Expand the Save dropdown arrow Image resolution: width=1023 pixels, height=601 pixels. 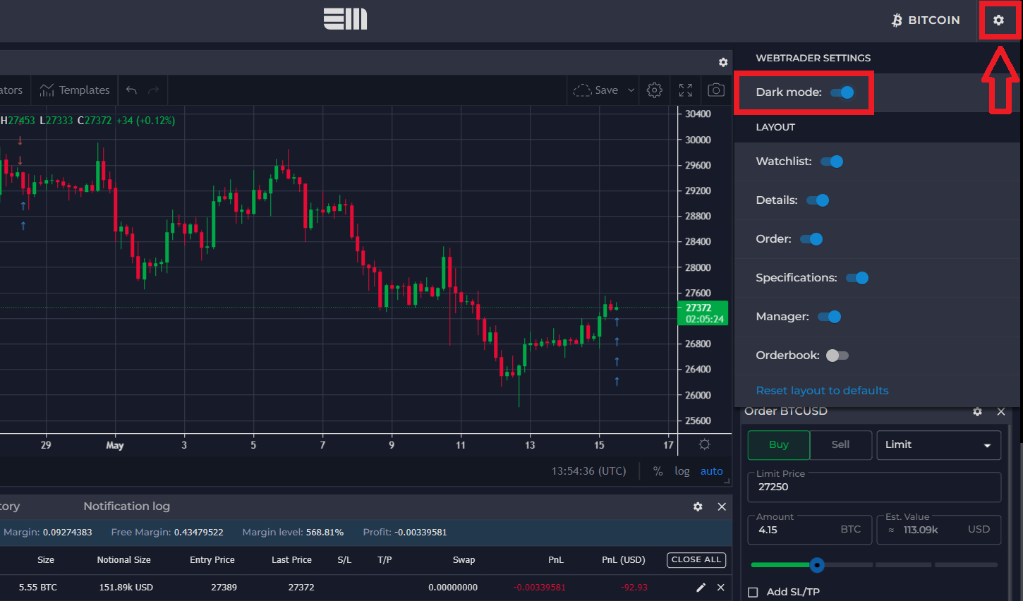(631, 90)
